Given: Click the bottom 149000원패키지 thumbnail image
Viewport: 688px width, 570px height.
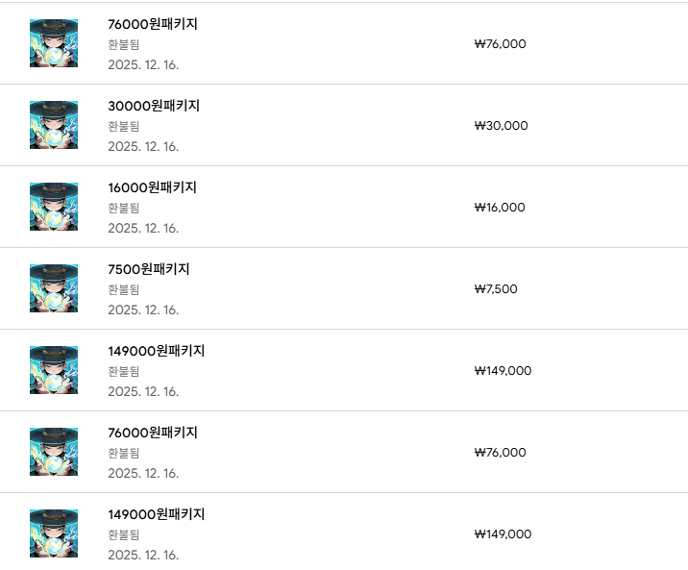Looking at the screenshot, I should click(x=54, y=533).
